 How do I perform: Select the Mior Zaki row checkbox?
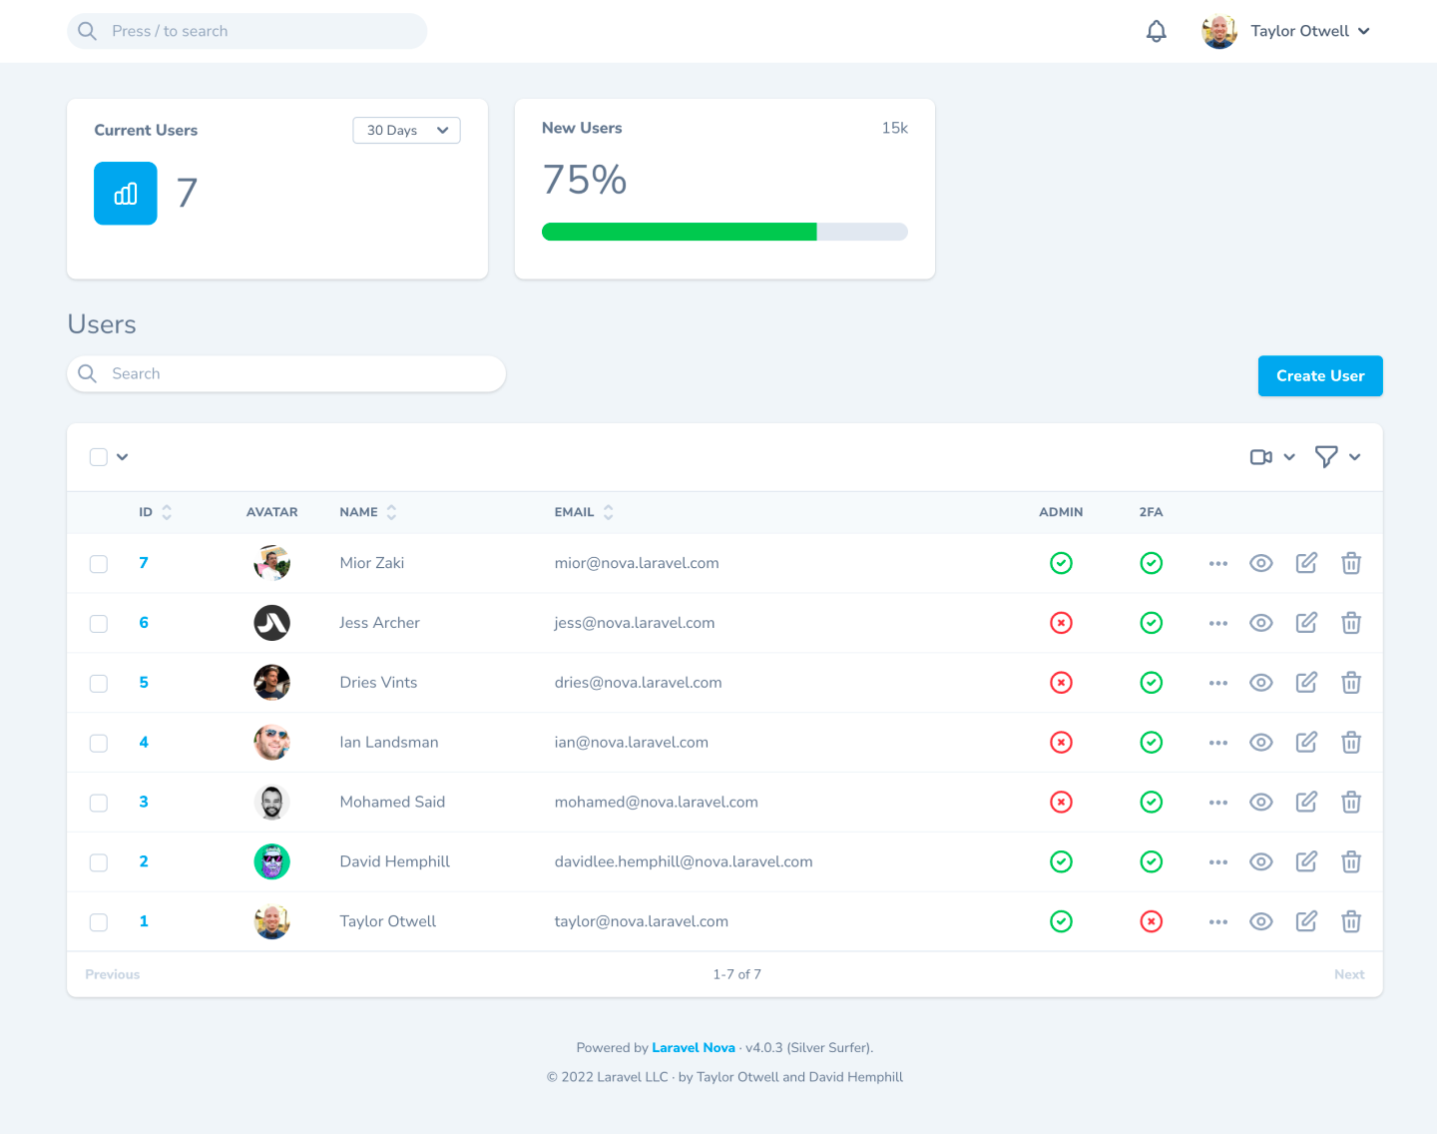pyautogui.click(x=99, y=564)
